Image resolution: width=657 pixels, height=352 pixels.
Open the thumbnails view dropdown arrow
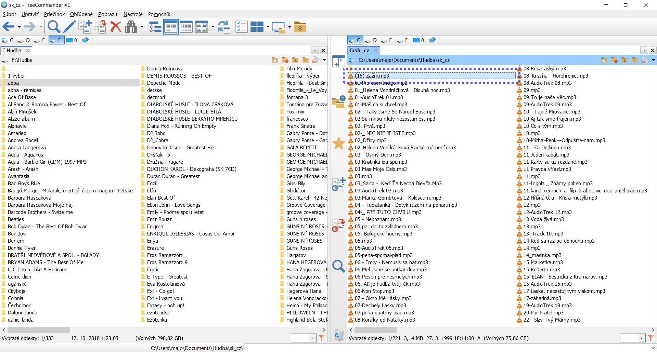pyautogui.click(x=213, y=27)
